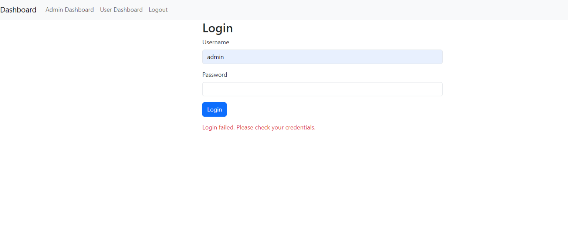Viewport: 568px width, 230px height.
Task: Select the prefilled admin text in Username
Action: pyautogui.click(x=215, y=57)
